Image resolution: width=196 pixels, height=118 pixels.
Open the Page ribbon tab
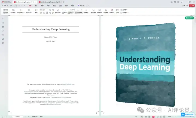48,6
